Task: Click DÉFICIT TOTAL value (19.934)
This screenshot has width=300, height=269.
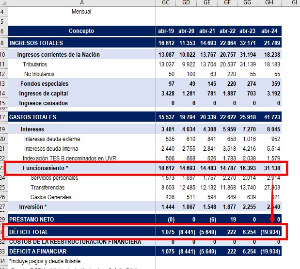Action: pos(270,232)
